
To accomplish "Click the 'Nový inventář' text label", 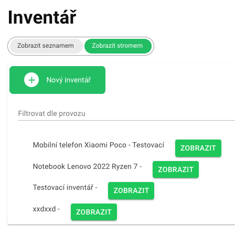I will pyautogui.click(x=69, y=80).
